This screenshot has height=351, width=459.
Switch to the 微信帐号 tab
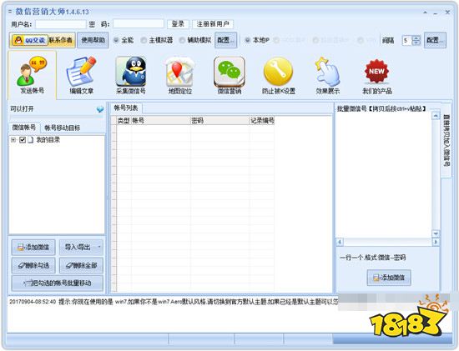pos(24,128)
